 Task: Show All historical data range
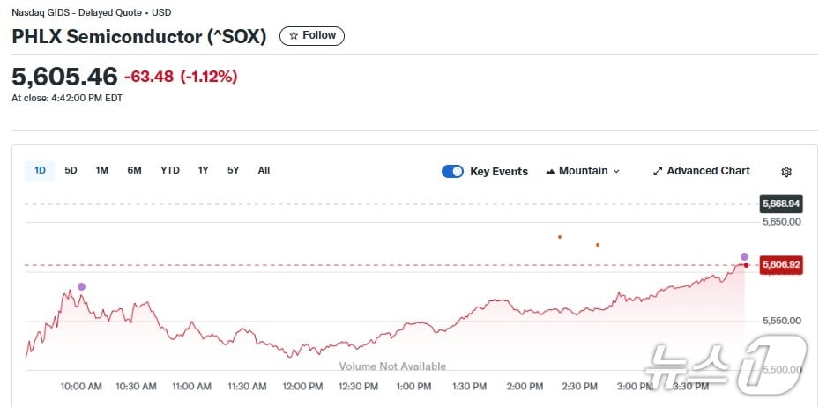click(x=264, y=170)
